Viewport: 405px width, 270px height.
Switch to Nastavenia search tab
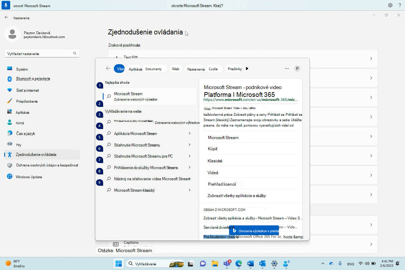(196, 69)
